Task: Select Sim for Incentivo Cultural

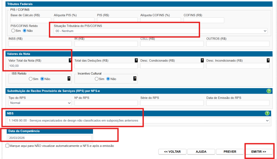Action: coord(97,79)
